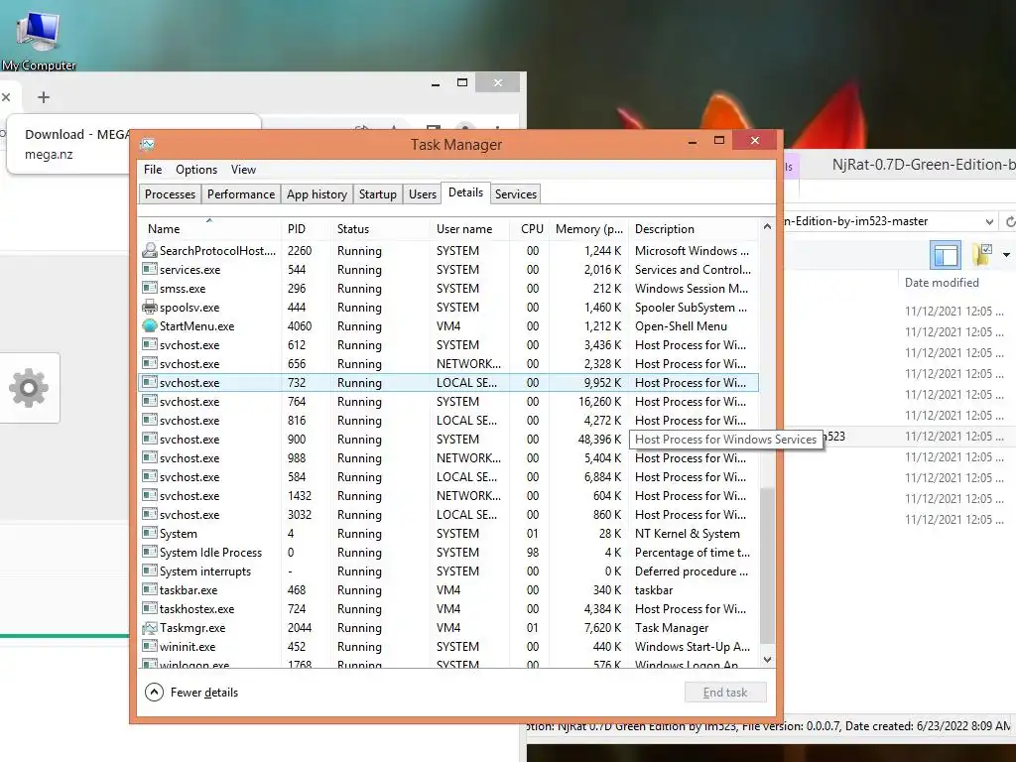The height and width of the screenshot is (762, 1016).
Task: Select the winlogon.exe process row
Action: 448,663
